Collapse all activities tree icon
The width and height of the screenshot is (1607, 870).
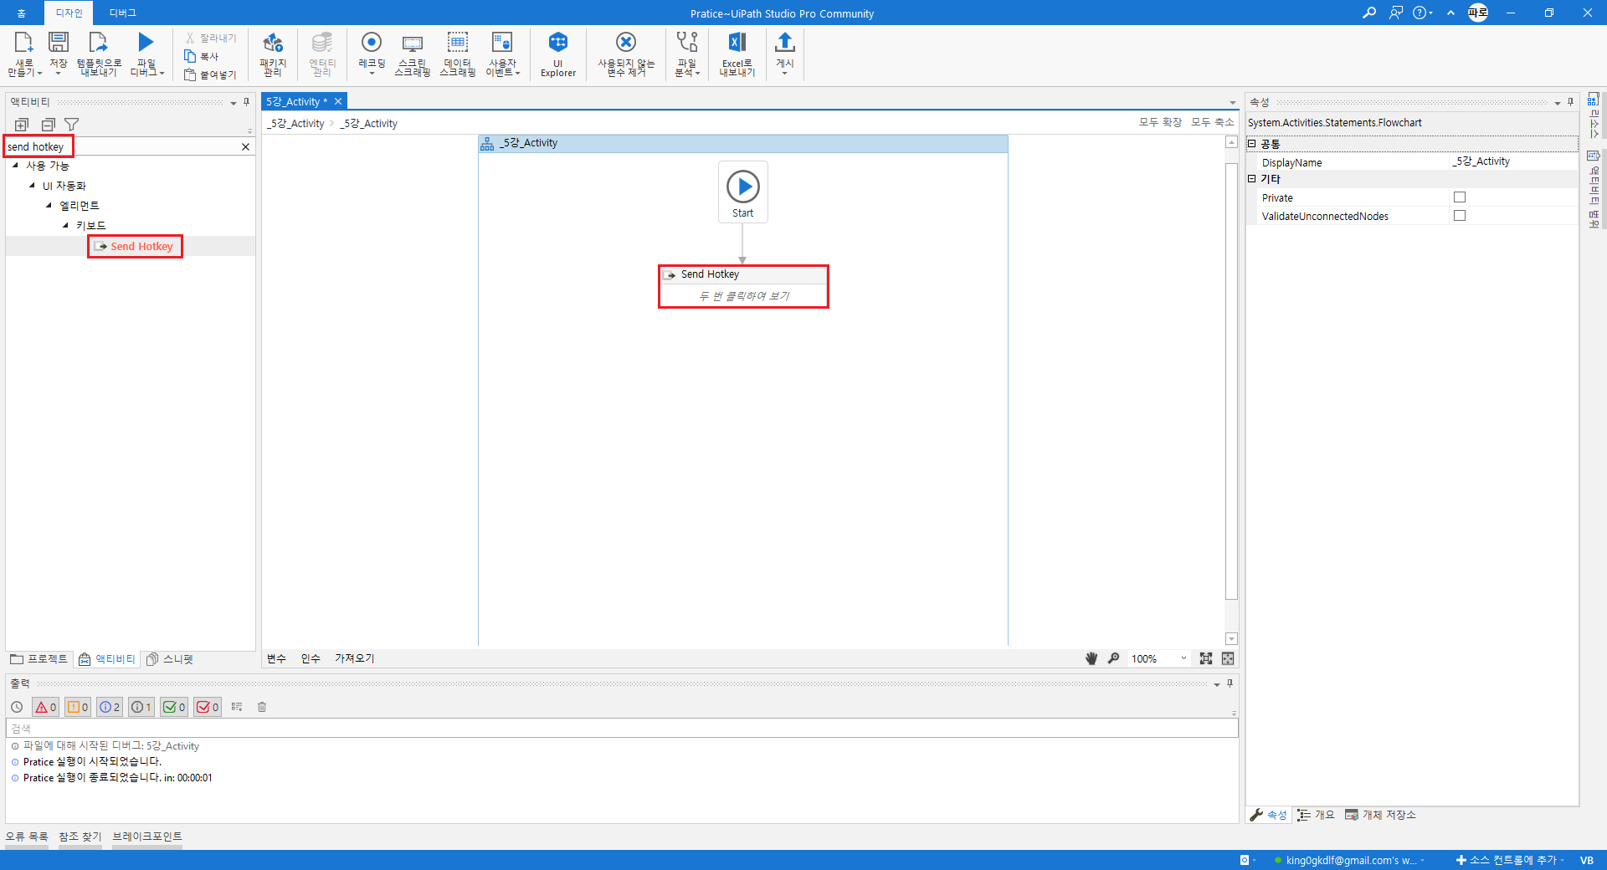click(x=48, y=125)
